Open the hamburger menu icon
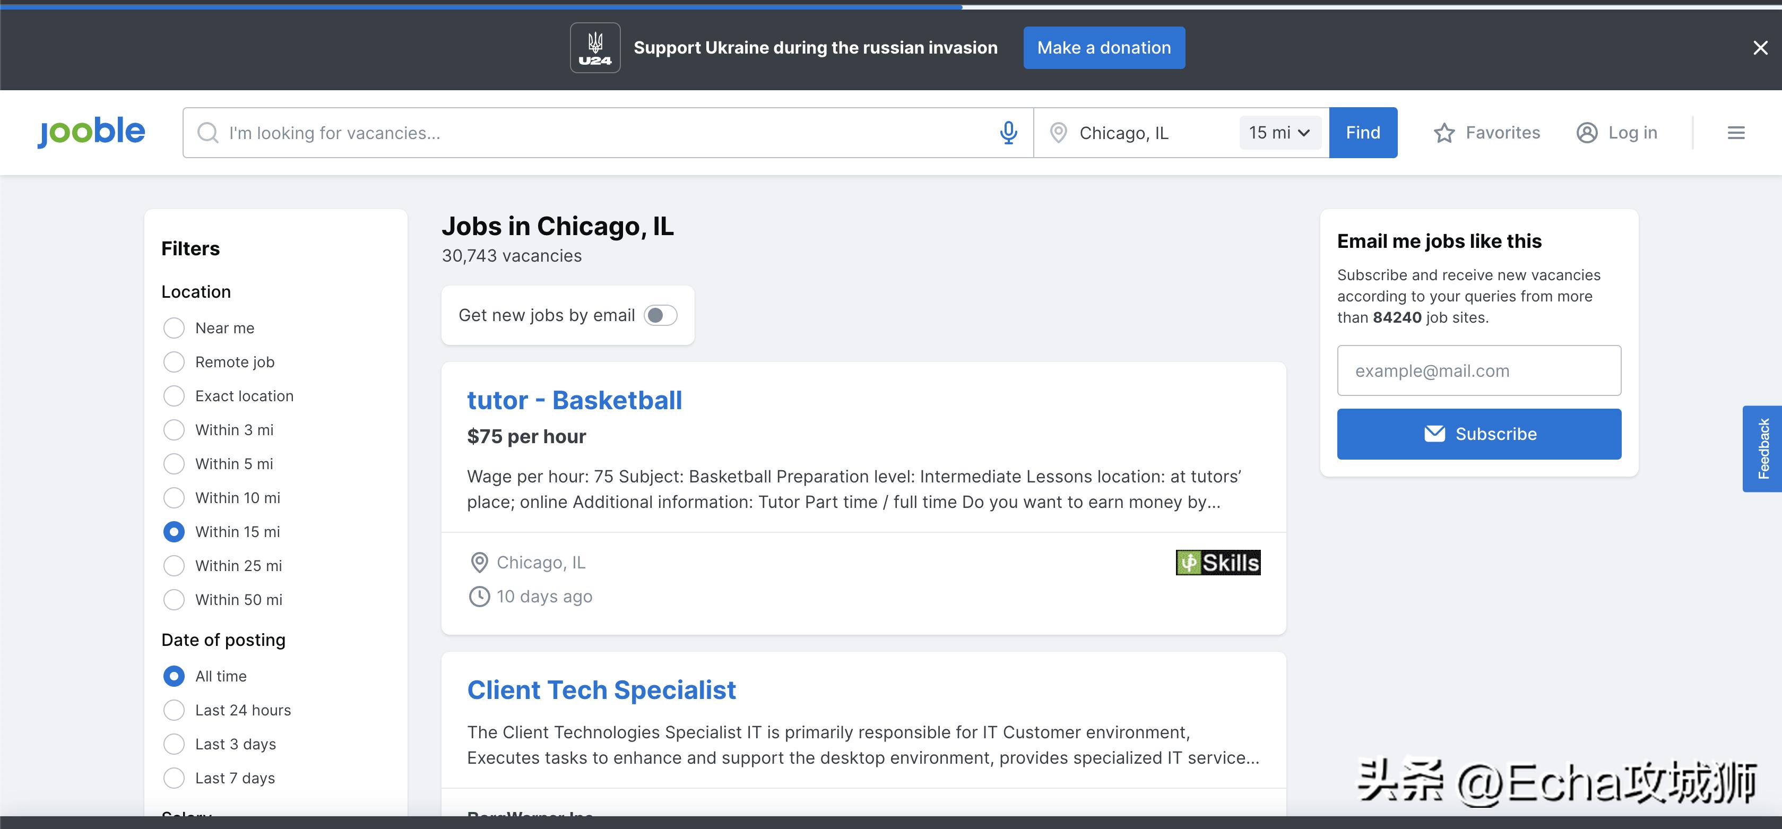 point(1736,133)
